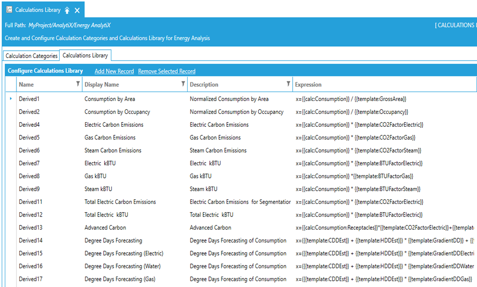
Task: Select the Calculations Library tab
Action: point(85,55)
